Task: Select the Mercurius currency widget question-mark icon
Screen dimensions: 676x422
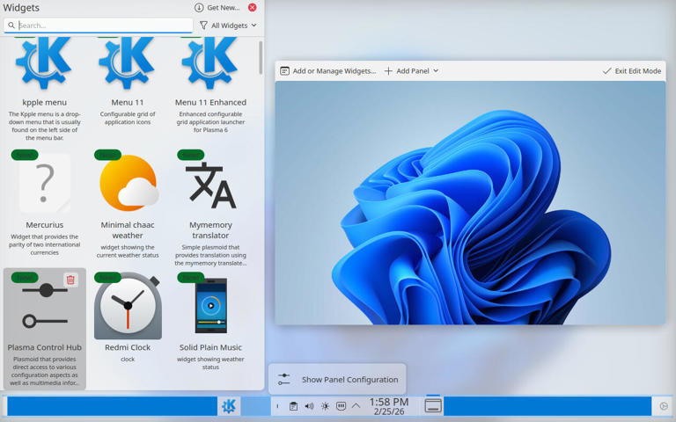Action: point(44,183)
